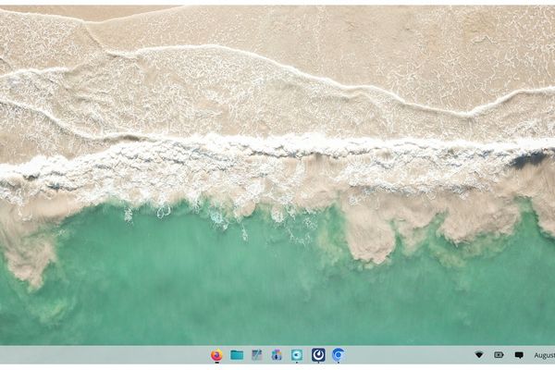Launch the blue Chromium browser icon
Screen dimensions: 555x370
339,355
